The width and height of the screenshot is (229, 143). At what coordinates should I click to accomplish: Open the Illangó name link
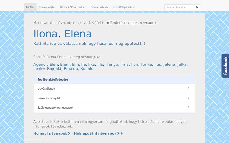pyautogui.click(x=112, y=65)
